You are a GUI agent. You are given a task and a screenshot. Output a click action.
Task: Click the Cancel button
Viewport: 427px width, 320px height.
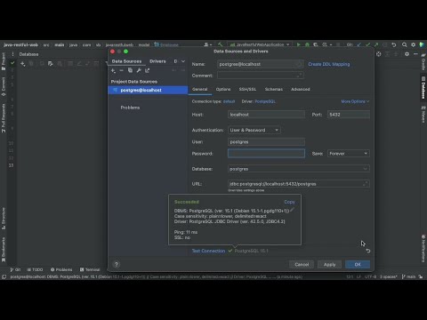coord(302,264)
